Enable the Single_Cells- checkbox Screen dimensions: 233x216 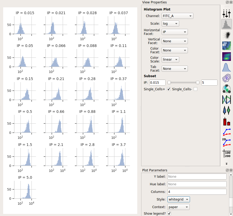195,89
